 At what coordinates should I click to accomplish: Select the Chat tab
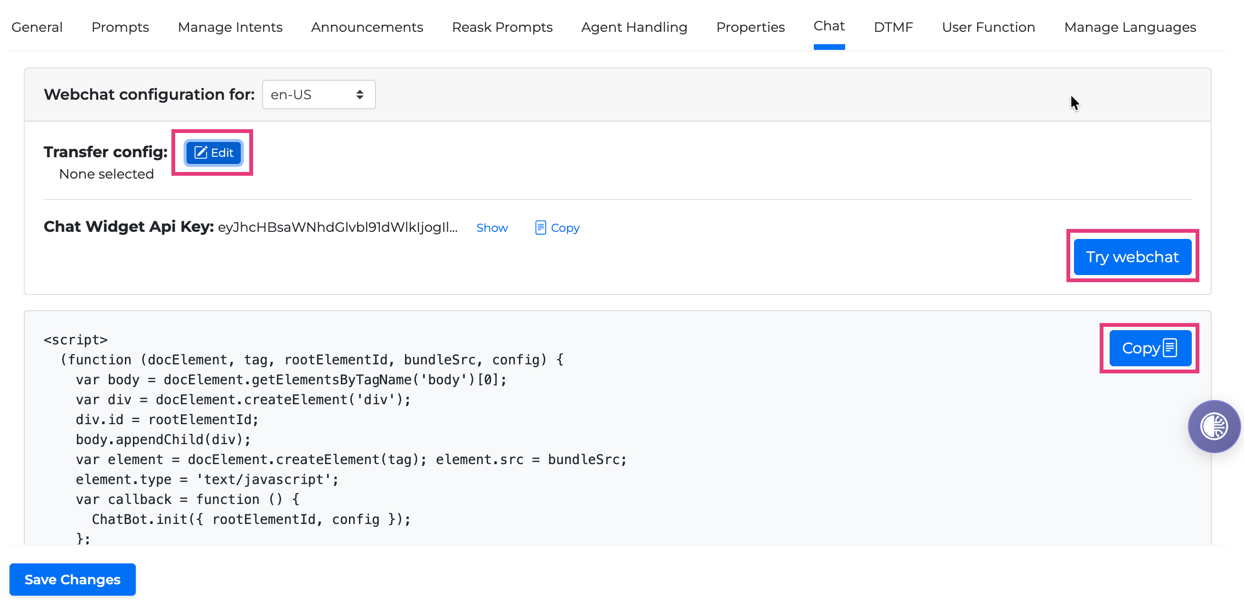829,26
